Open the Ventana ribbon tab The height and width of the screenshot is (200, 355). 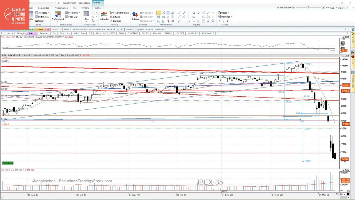tap(85, 8)
